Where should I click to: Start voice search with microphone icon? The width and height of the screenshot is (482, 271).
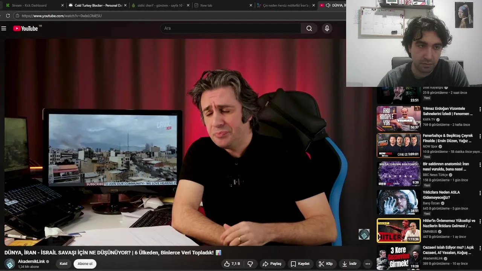[327, 28]
